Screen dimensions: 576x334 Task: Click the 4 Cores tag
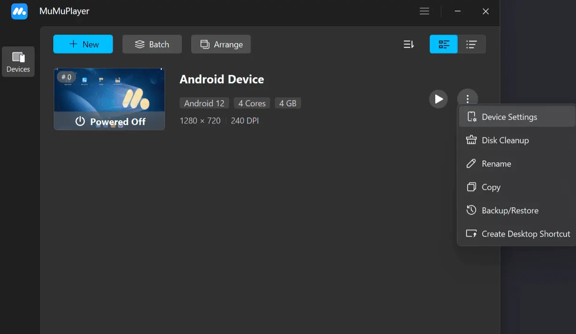[252, 103]
